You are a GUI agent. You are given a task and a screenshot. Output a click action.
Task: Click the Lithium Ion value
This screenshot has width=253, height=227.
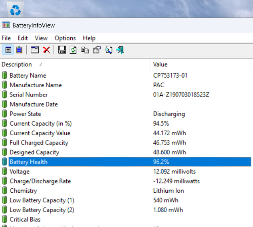(169, 191)
